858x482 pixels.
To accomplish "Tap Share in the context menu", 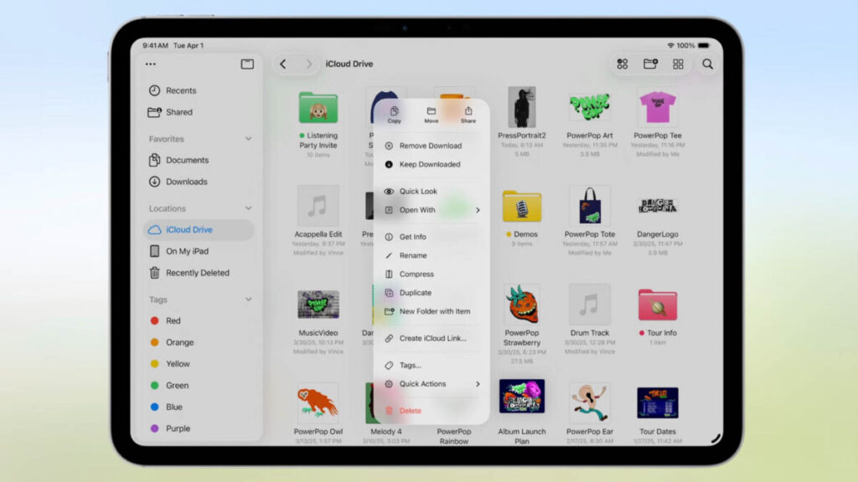I will click(x=468, y=115).
